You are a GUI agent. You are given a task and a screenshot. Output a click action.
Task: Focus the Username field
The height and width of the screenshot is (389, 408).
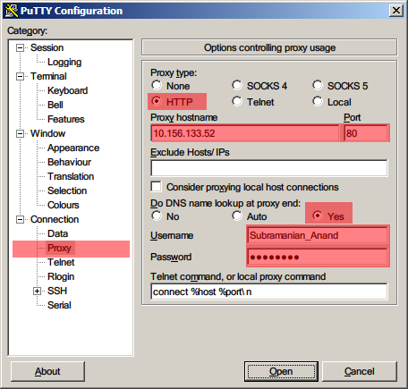[318, 235]
